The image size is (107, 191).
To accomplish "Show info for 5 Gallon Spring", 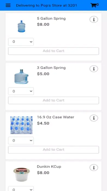I will coord(94,19).
